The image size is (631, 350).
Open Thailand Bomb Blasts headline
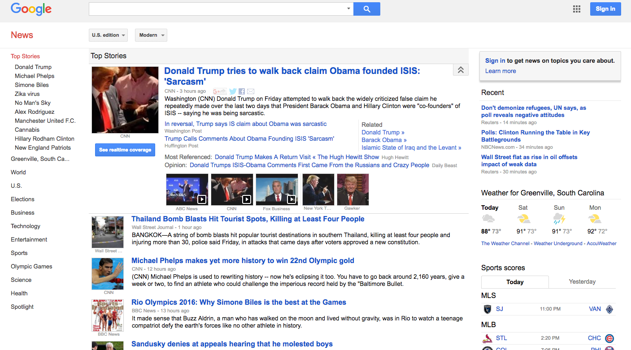[x=248, y=219]
